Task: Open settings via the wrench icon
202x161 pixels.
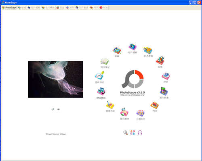Action: point(126,133)
